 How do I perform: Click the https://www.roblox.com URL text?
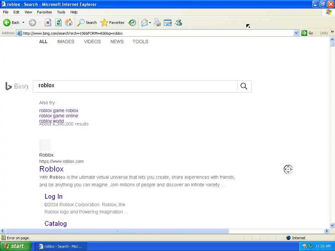click(61, 161)
